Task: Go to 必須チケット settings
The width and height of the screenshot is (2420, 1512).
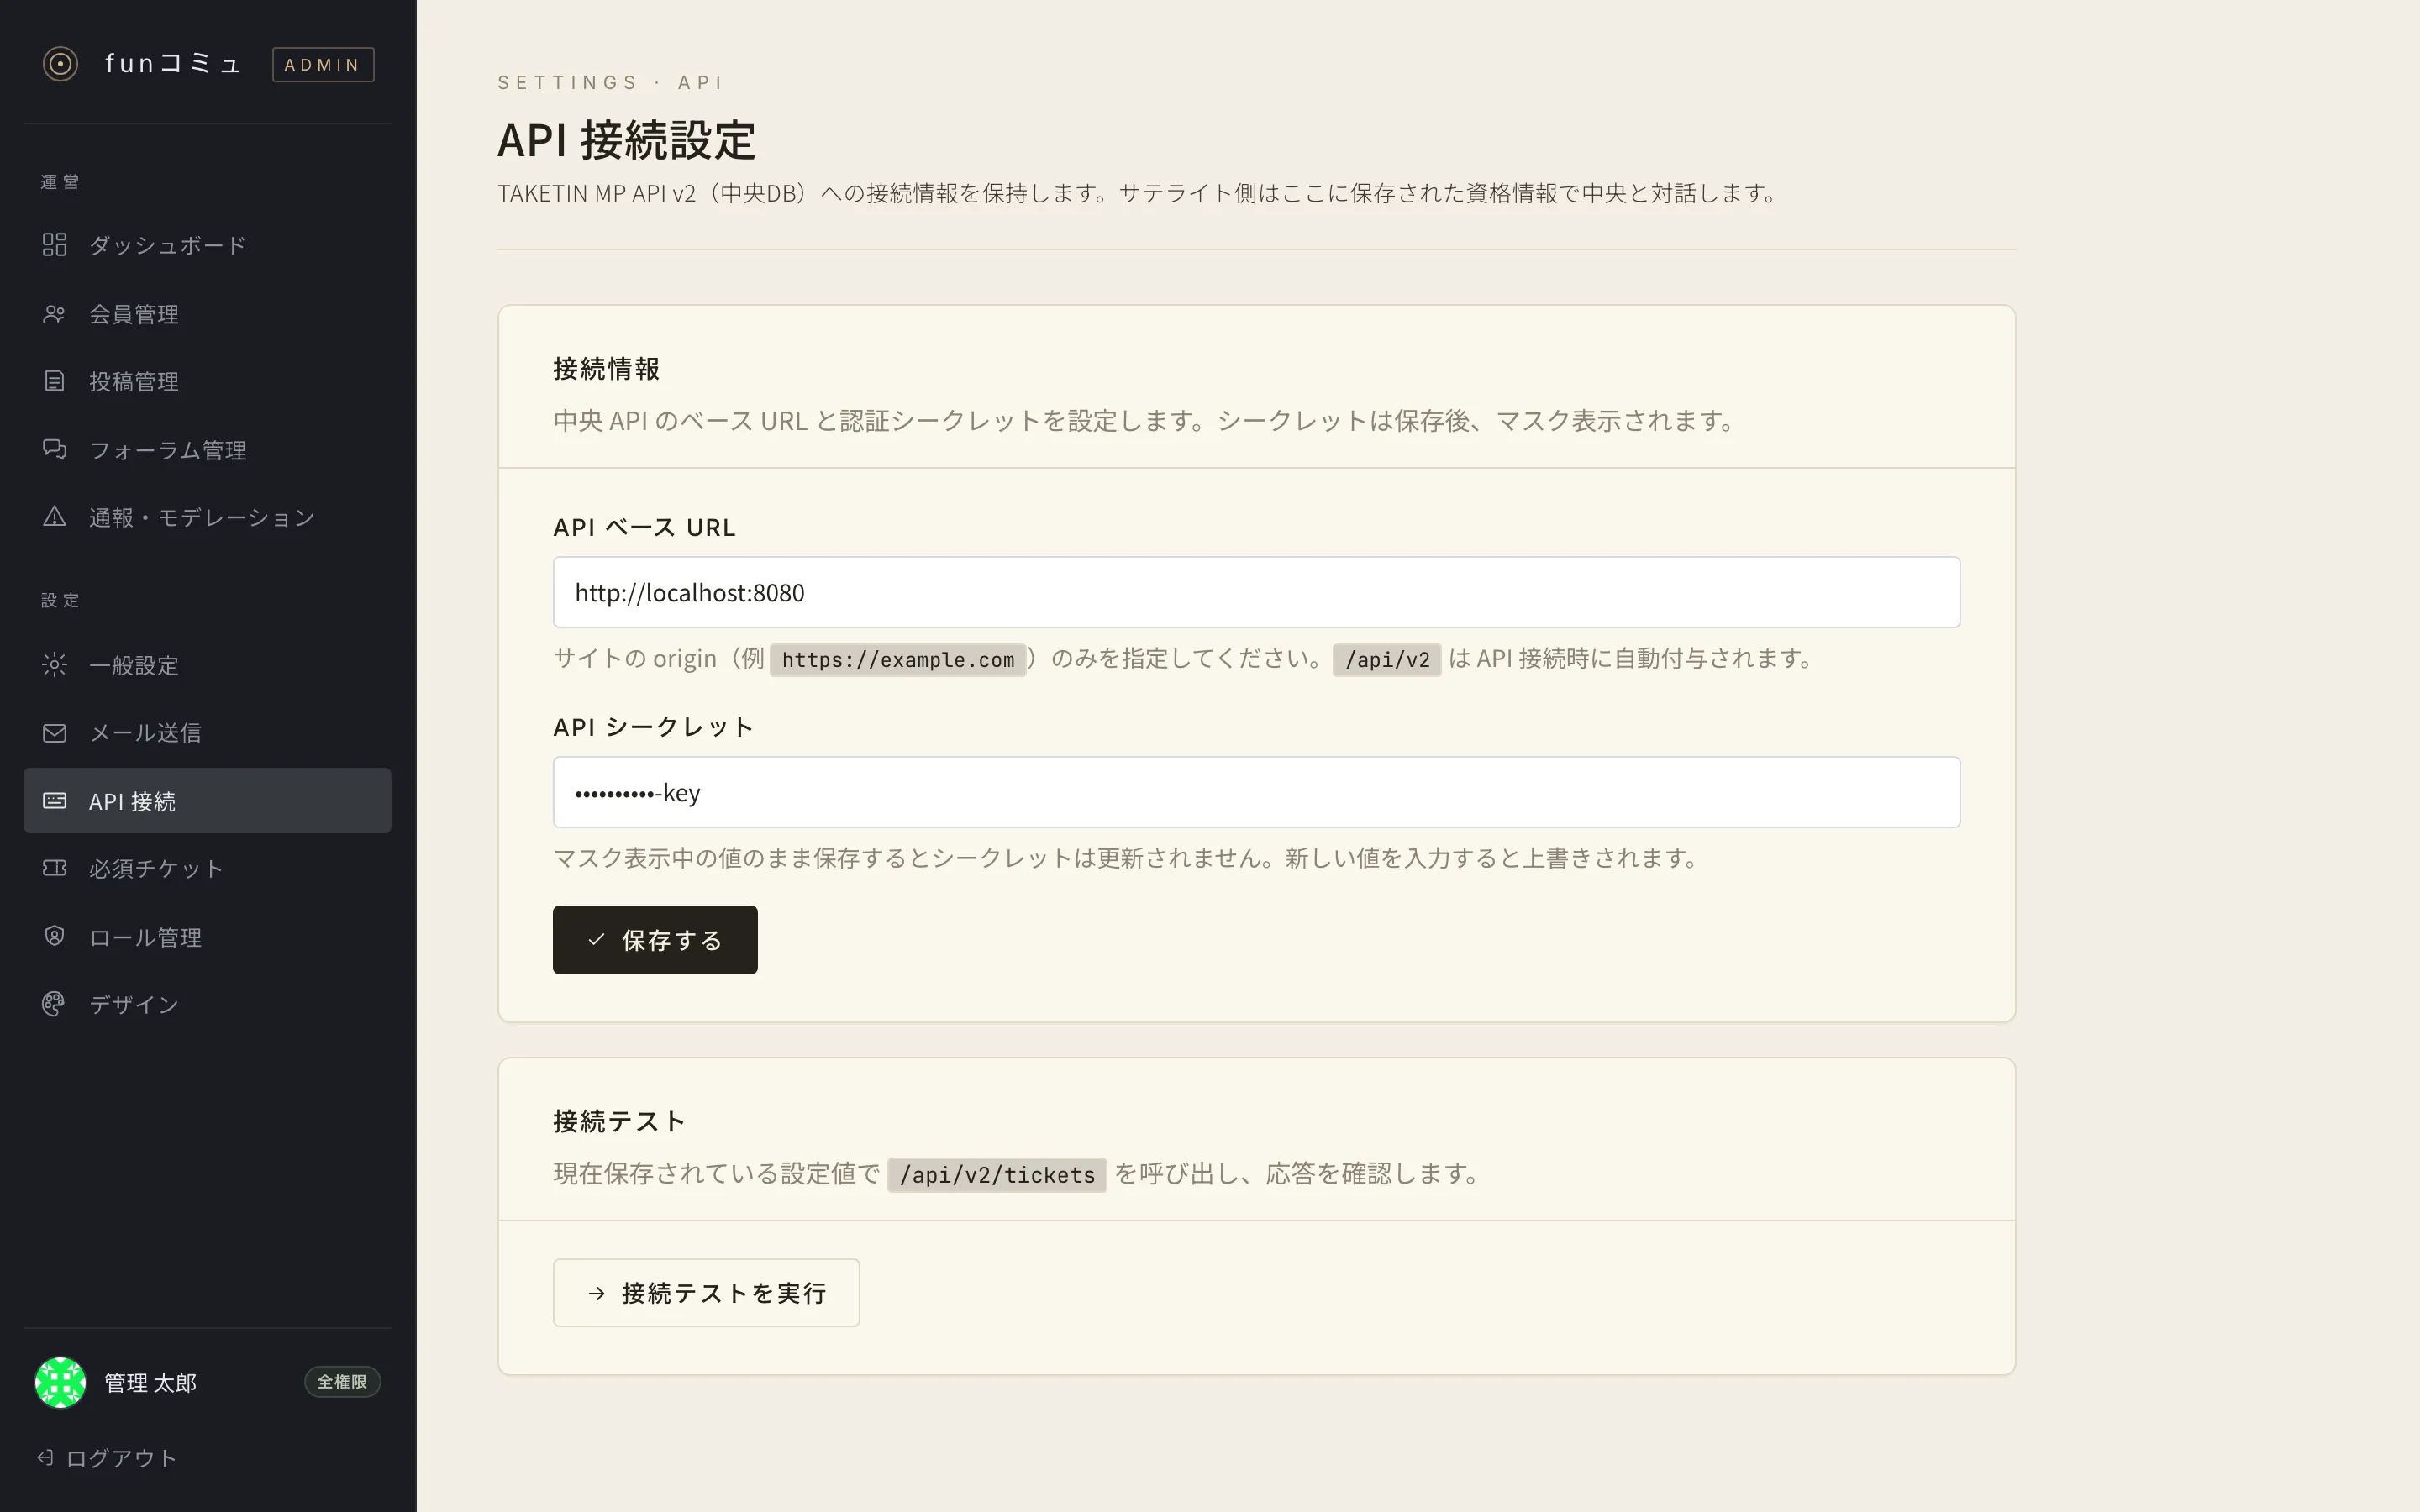Action: click(207, 868)
